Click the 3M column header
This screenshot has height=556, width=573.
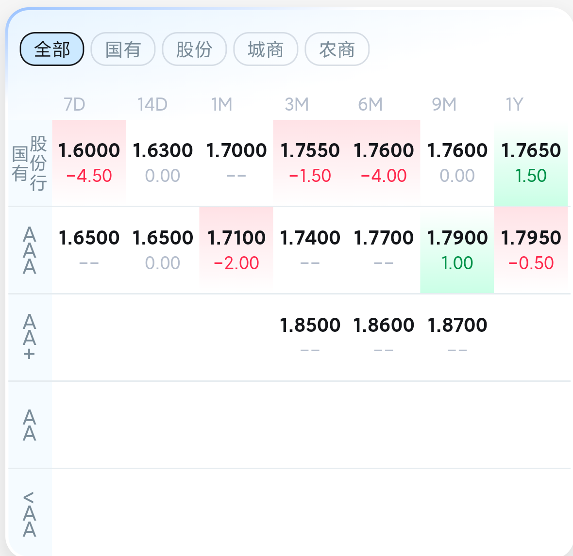pyautogui.click(x=297, y=104)
